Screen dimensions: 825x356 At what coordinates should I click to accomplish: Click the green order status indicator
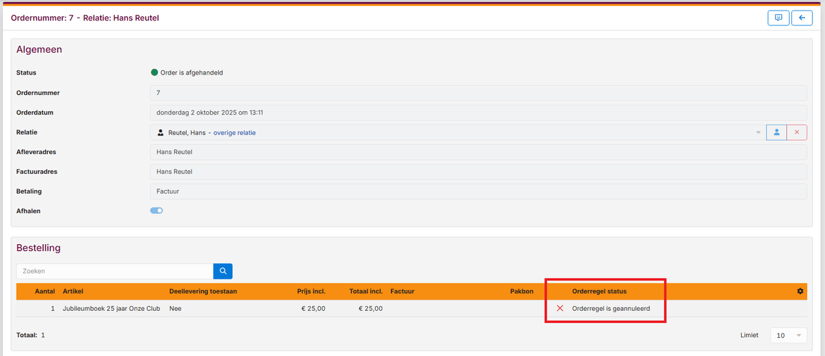click(154, 72)
